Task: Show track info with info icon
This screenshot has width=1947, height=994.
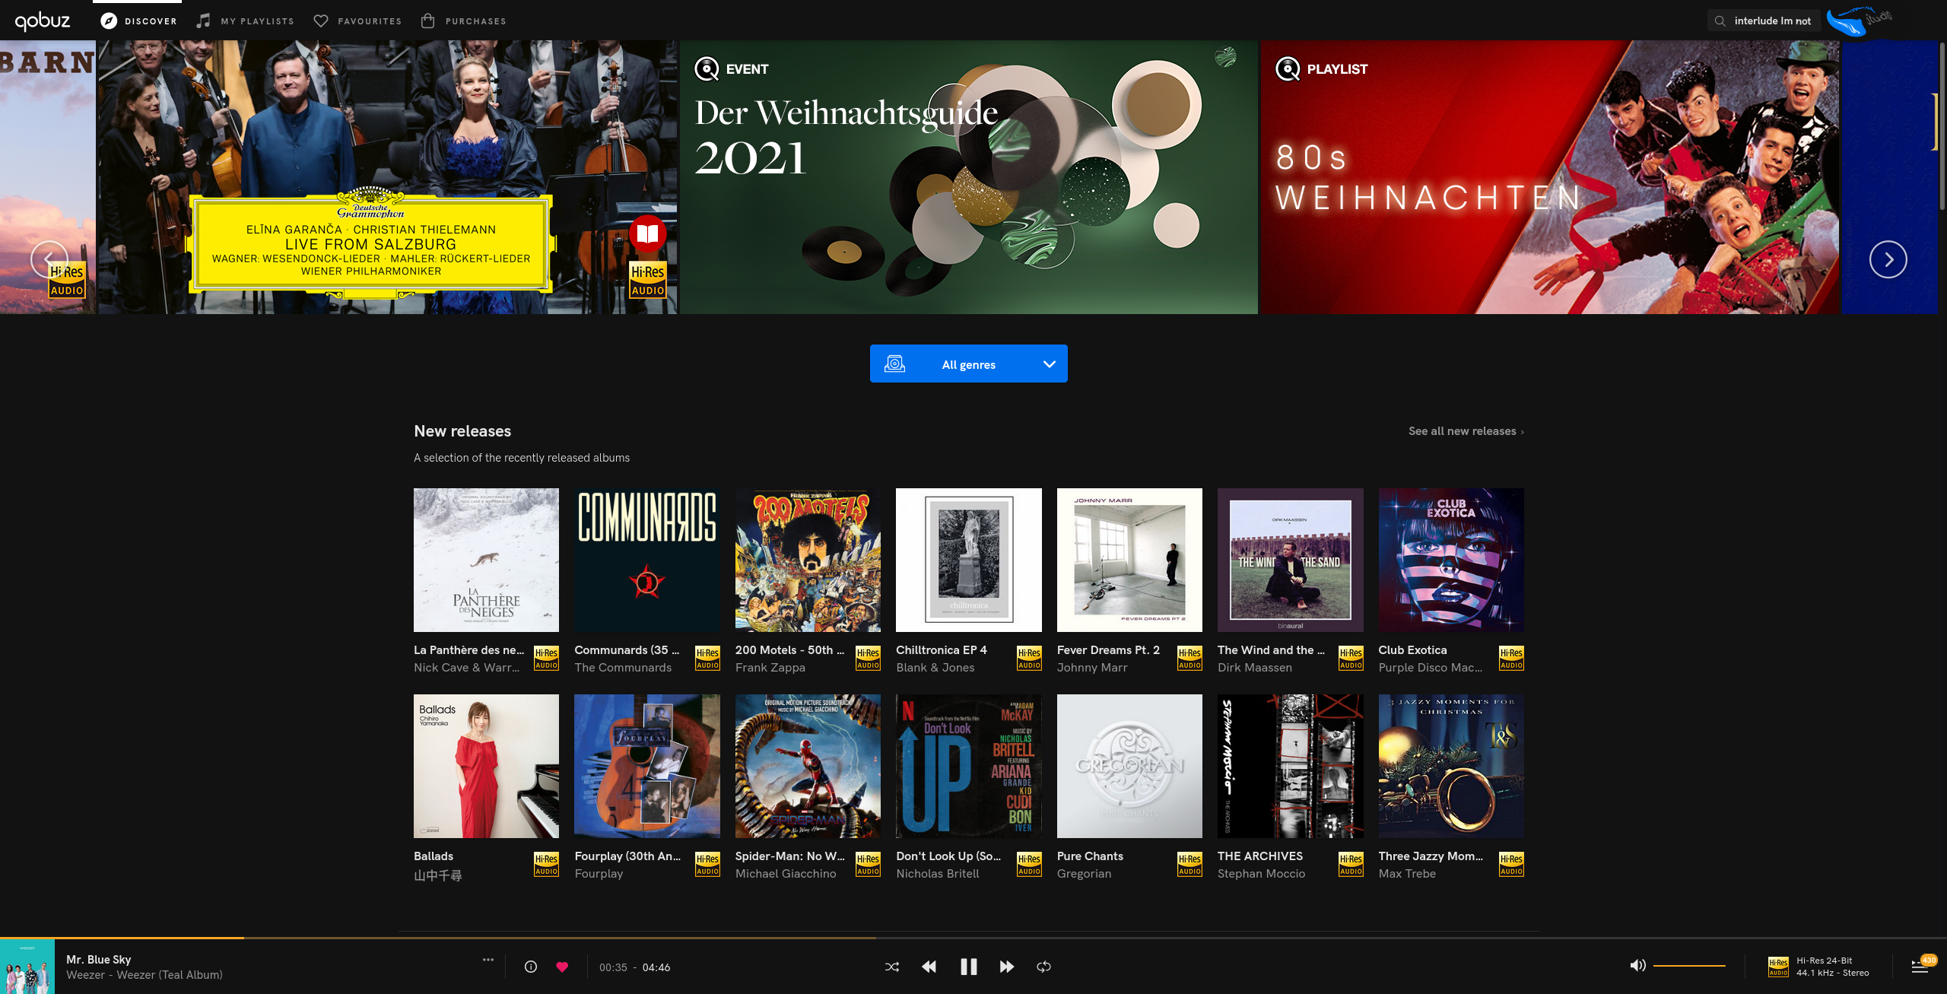Action: click(531, 967)
